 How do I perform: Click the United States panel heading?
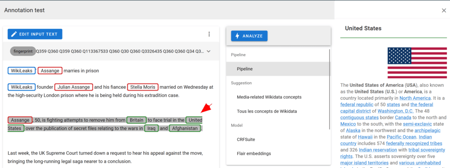(363, 28)
